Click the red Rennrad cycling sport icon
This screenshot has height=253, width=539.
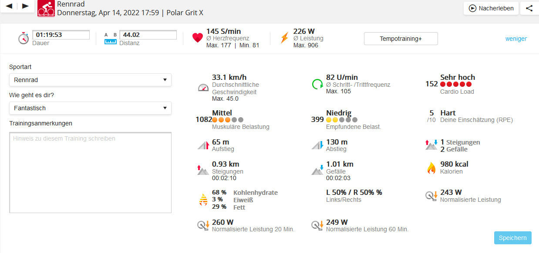46,8
